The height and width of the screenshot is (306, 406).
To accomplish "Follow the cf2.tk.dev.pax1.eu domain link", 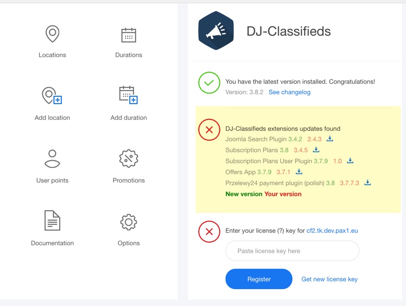I will [332, 230].
